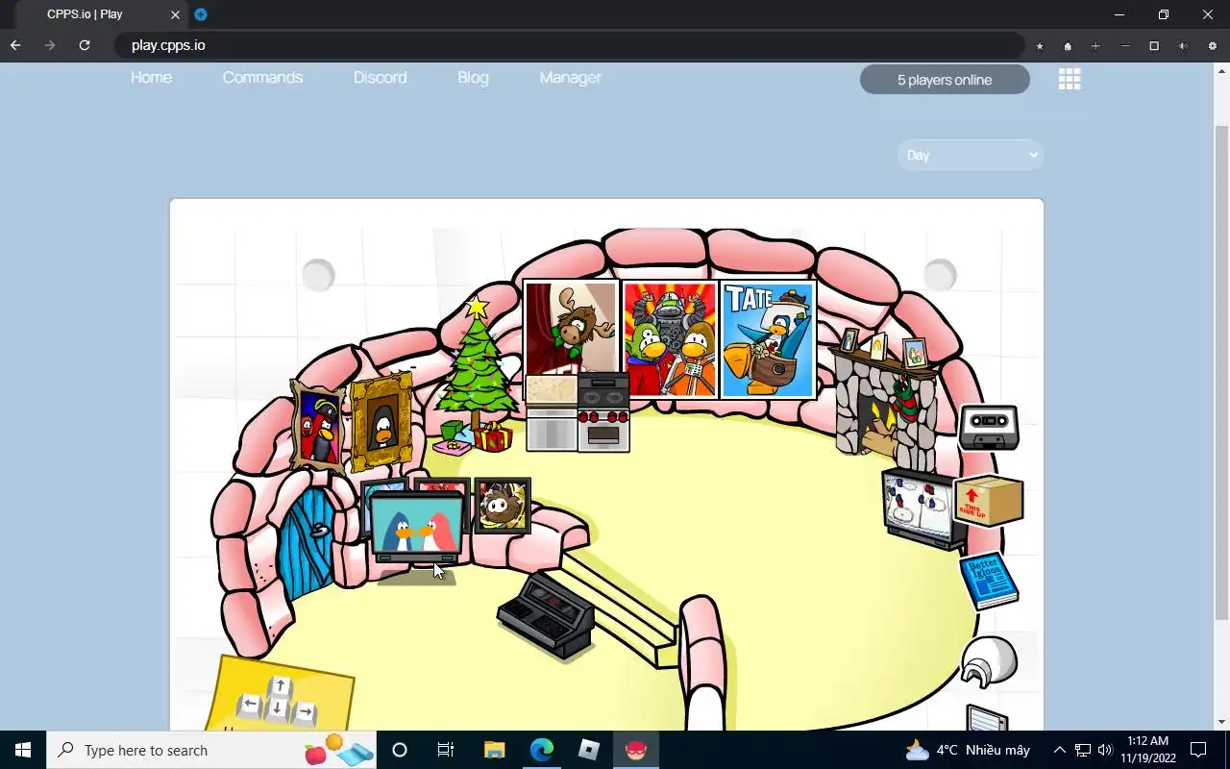This screenshot has height=769, width=1230.
Task: Select the hockey rink TV furniture
Action: click(x=921, y=509)
